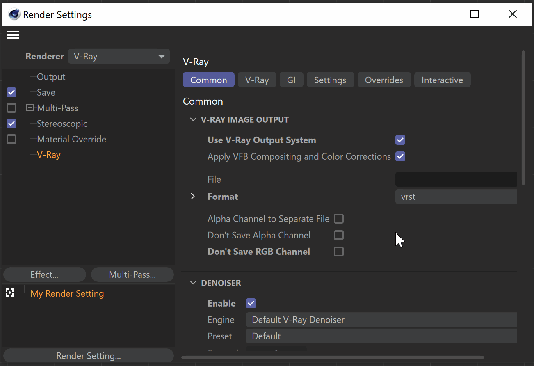Select V-Ray in the settings tree
Image resolution: width=534 pixels, height=366 pixels.
point(49,155)
